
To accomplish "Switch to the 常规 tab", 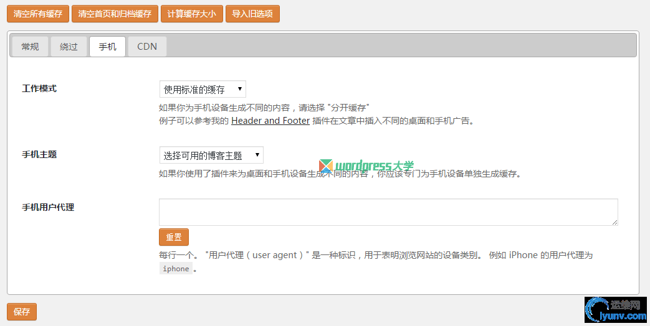I will click(x=31, y=46).
